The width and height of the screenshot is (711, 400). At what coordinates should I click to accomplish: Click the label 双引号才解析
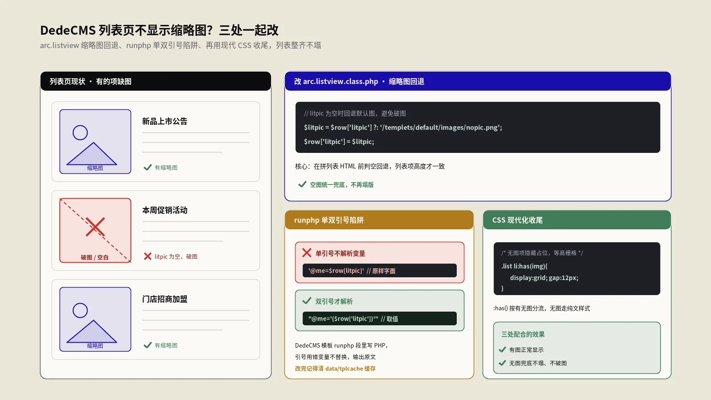point(334,301)
